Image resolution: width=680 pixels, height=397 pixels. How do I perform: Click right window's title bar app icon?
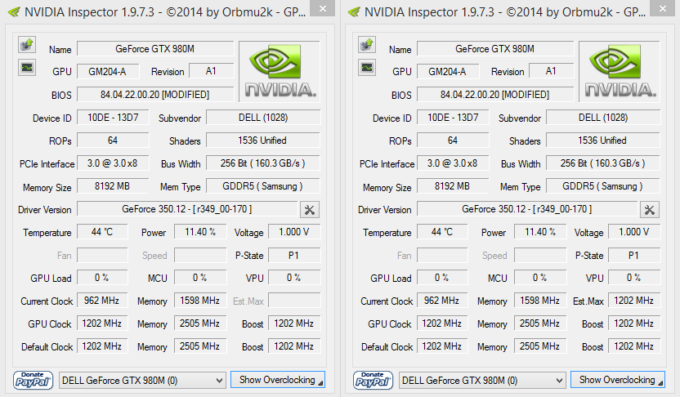[x=352, y=12]
